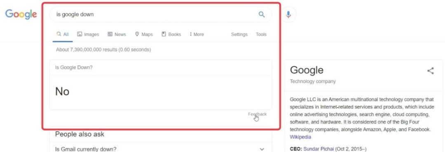Screen dimensions: 445x152
Task: Open the Wikipedia link
Action: [300, 137]
